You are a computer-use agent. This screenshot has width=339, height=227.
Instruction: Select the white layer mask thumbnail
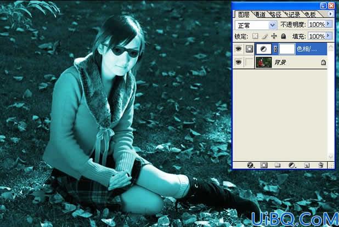(x=287, y=49)
